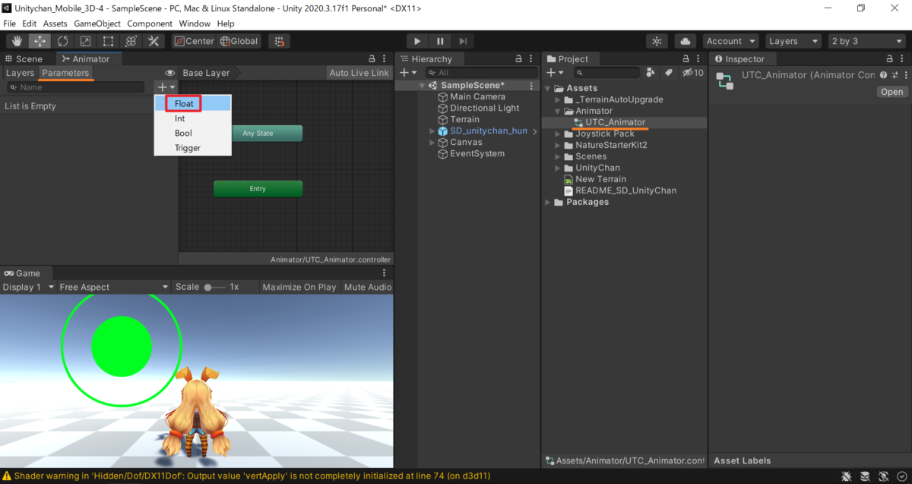912x484 pixels.
Task: Click the Open button in Inspector
Action: [892, 92]
